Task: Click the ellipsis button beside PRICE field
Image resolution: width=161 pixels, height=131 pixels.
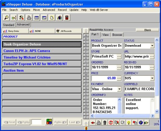Action: pyautogui.click(x=119, y=78)
